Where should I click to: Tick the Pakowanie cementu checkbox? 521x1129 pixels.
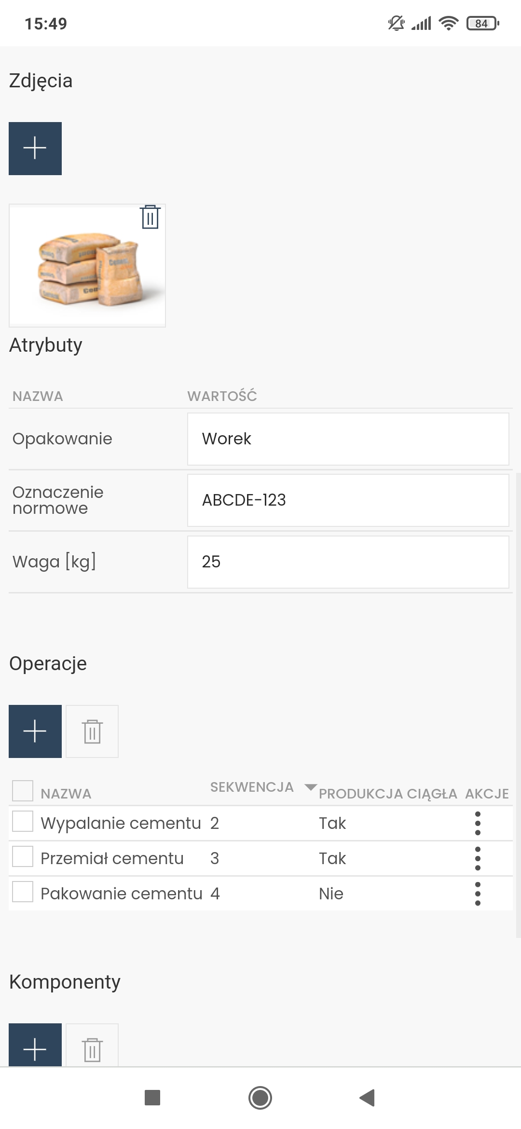23,892
